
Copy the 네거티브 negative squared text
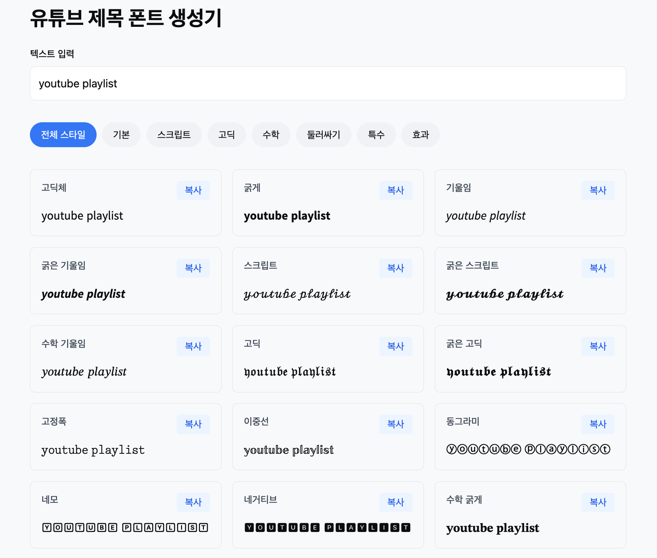396,502
